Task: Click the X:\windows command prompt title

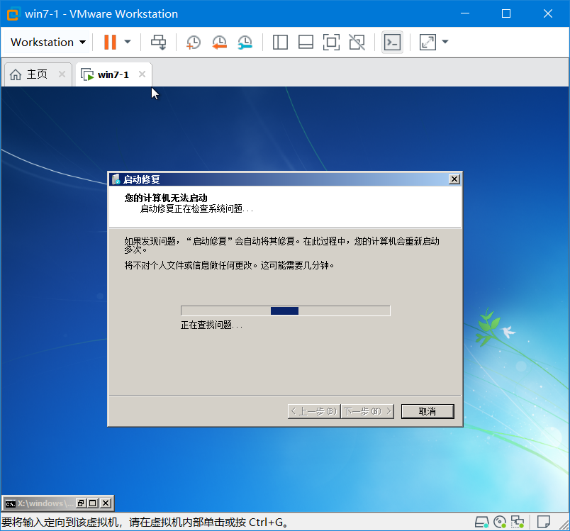Action: pos(45,503)
